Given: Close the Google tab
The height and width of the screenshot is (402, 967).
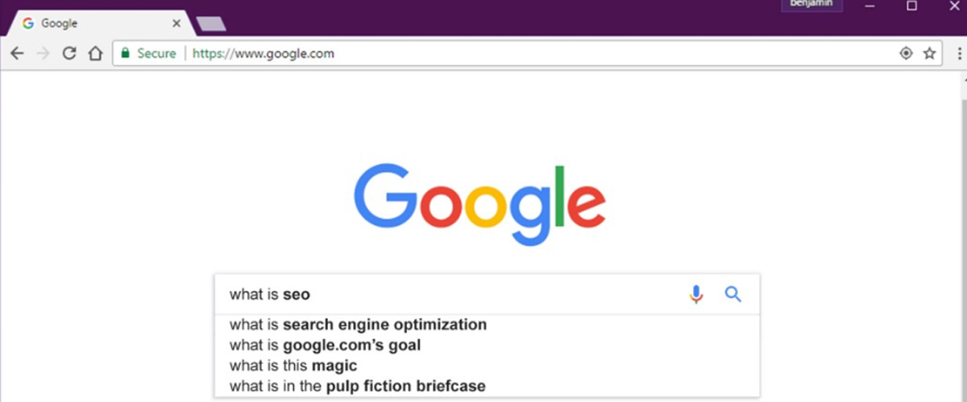Looking at the screenshot, I should point(176,23).
